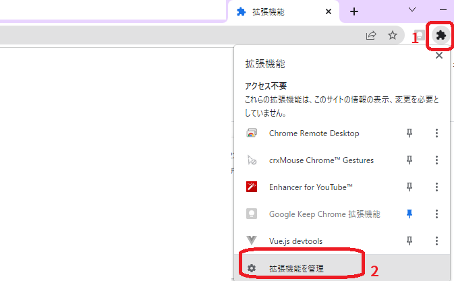Click the share page icon in the address bar
The width and height of the screenshot is (454, 281).
click(x=371, y=35)
